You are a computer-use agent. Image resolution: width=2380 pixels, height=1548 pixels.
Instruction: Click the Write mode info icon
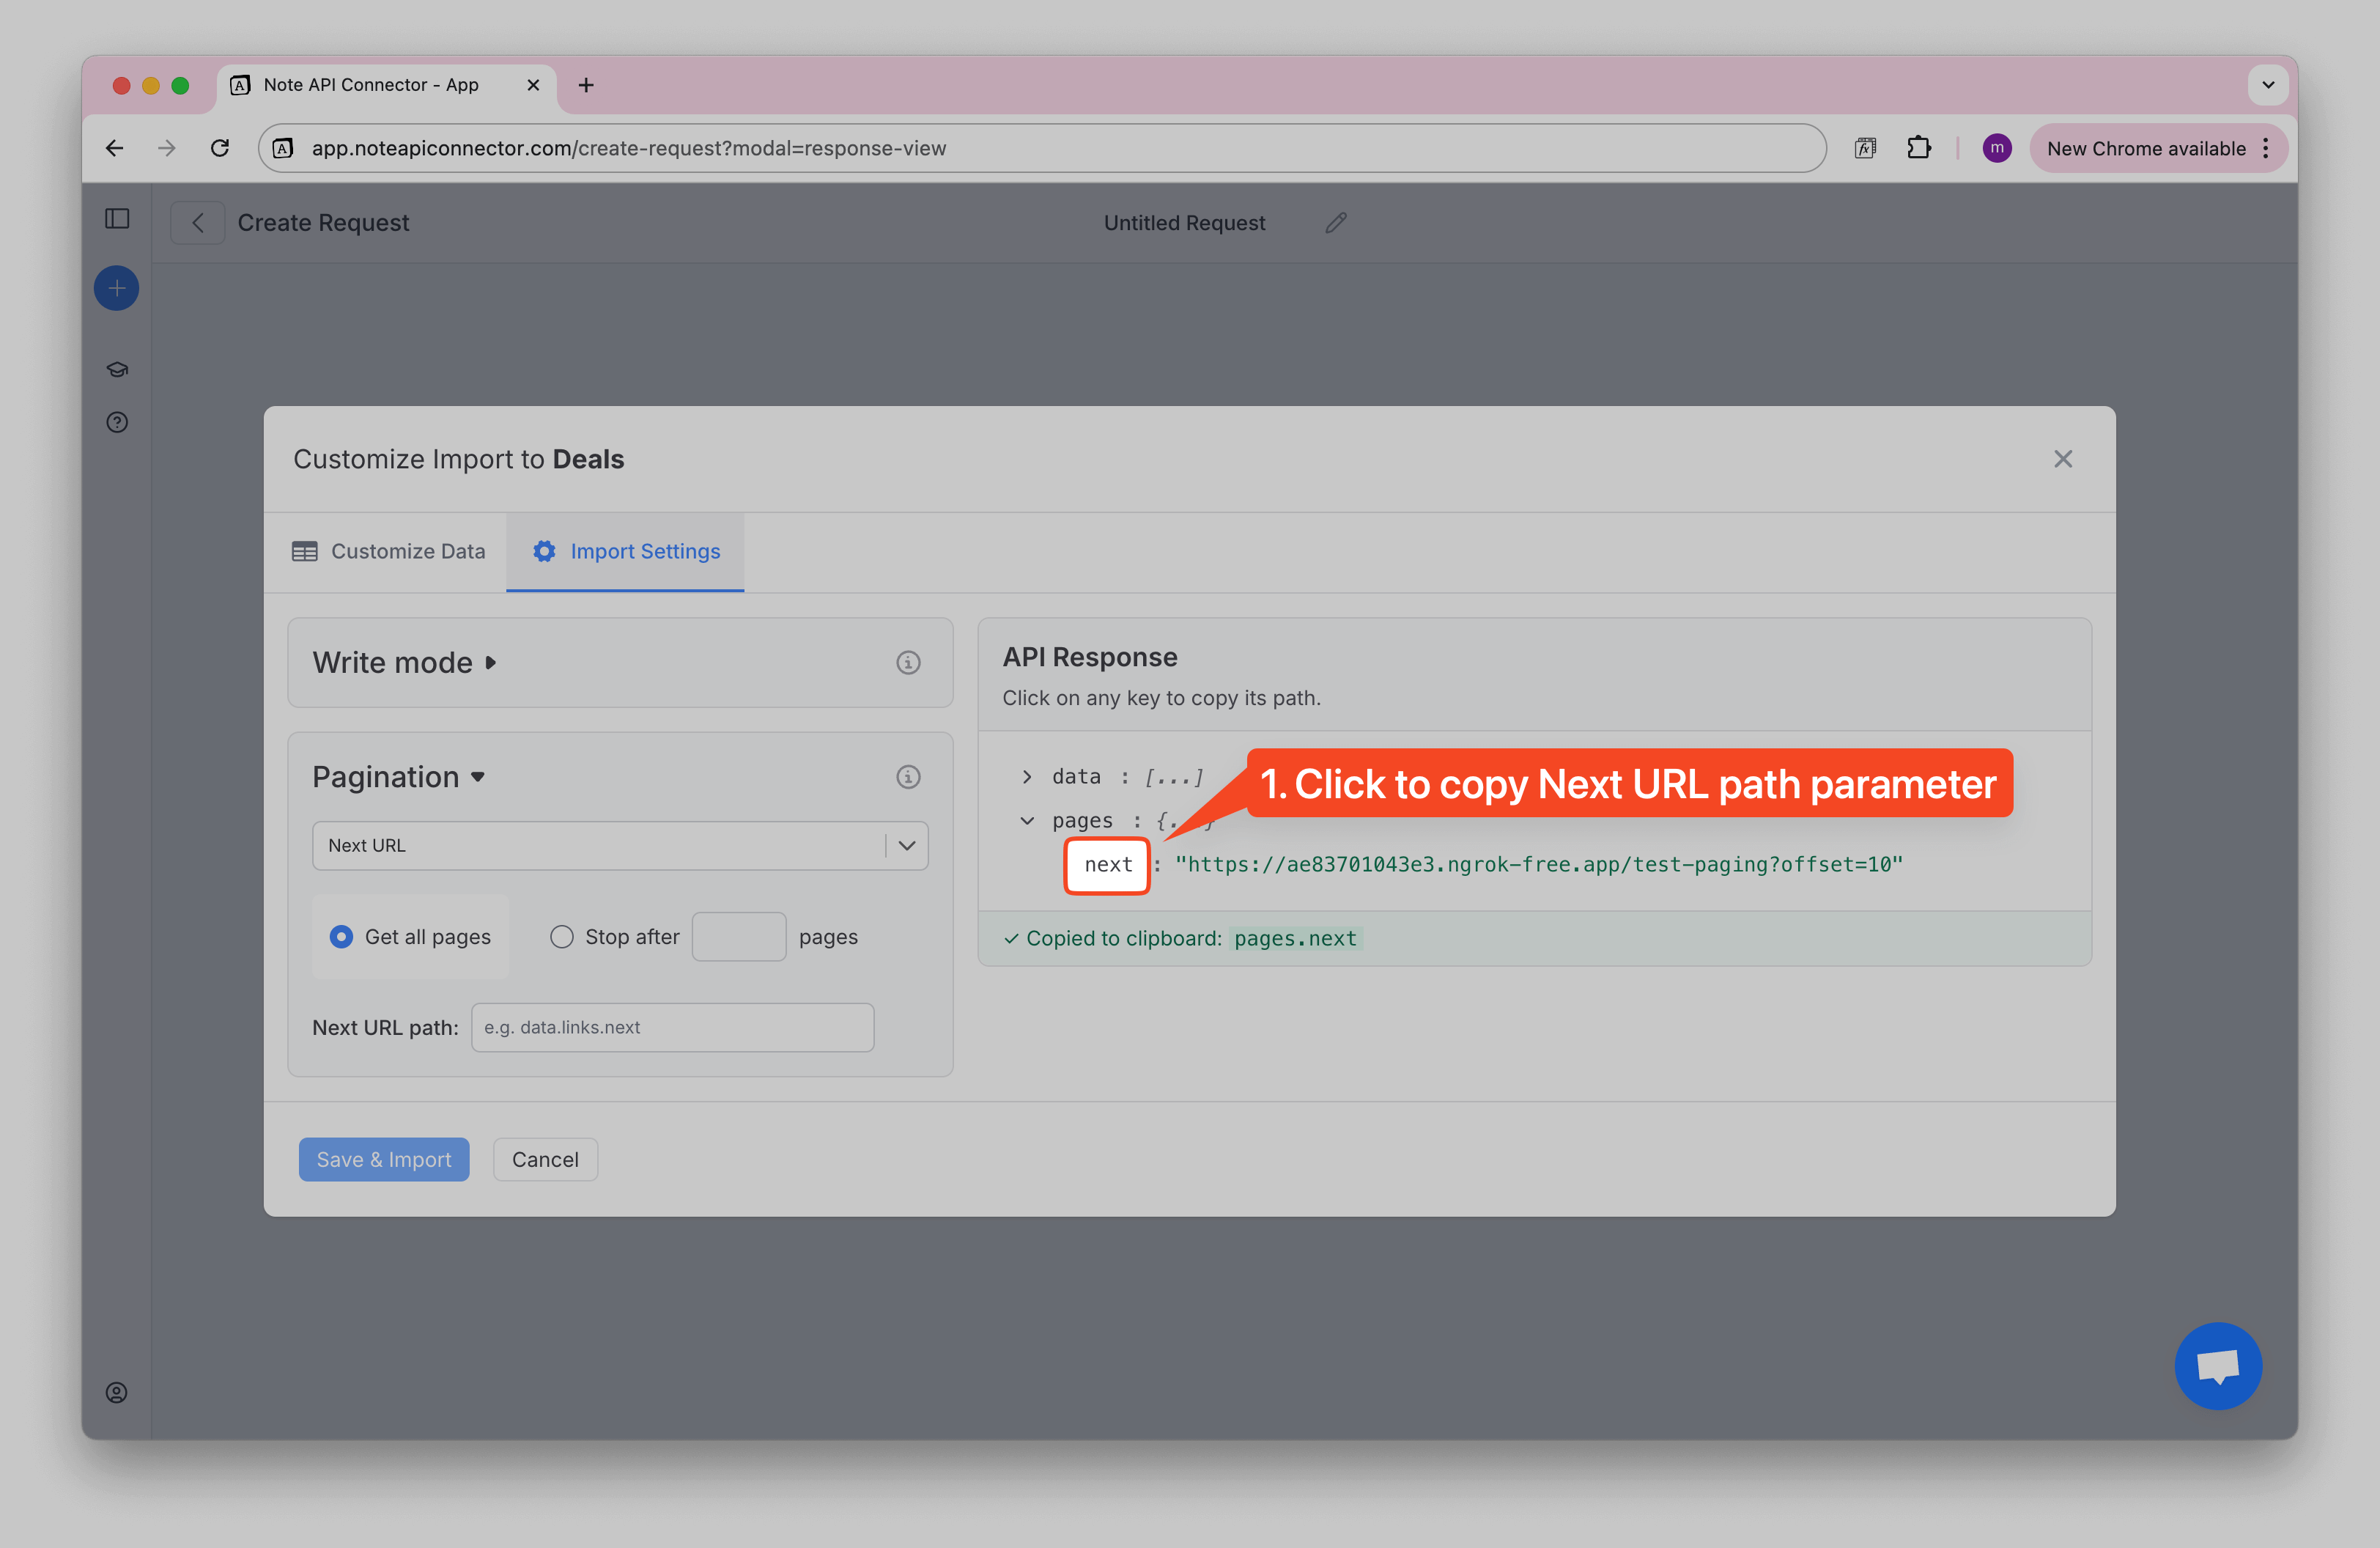click(908, 662)
